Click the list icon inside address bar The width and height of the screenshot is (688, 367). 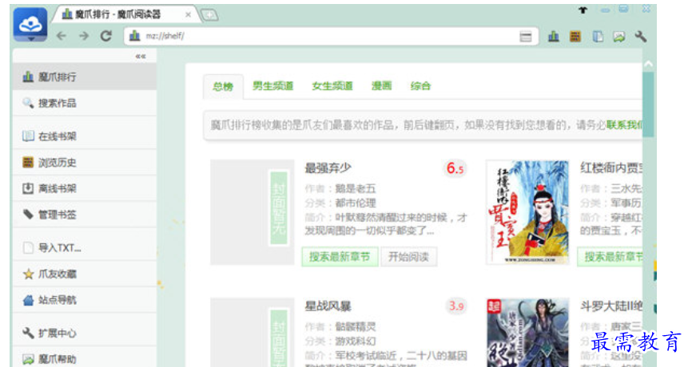pos(525,37)
